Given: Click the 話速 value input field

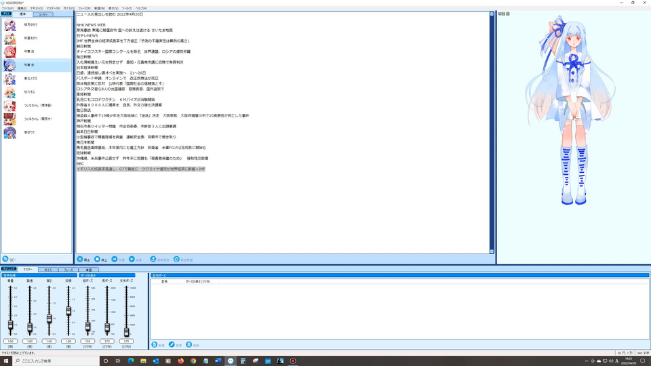Looking at the screenshot, I should [x=30, y=341].
